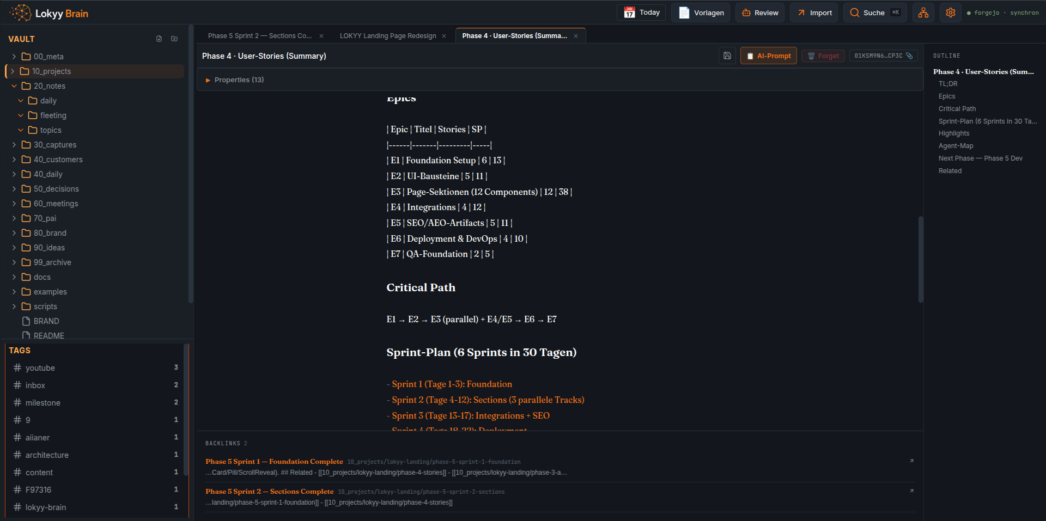Select the 80_brand folder
The width and height of the screenshot is (1046, 521).
click(95, 233)
